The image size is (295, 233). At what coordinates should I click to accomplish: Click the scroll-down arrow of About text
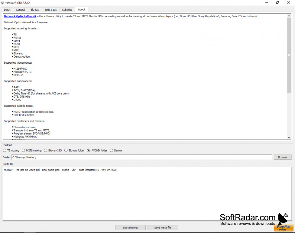click(289, 138)
